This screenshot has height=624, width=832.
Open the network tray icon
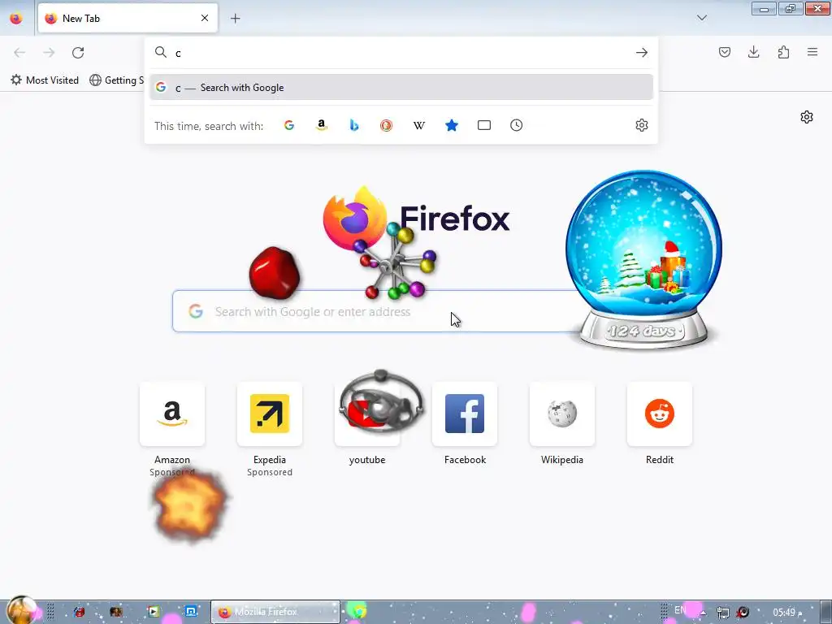pos(722,613)
